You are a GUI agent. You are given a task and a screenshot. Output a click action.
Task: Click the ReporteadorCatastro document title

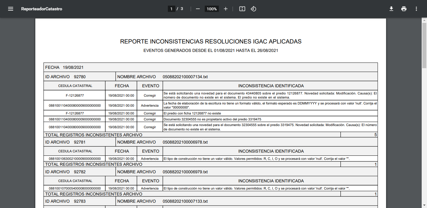coord(42,9)
